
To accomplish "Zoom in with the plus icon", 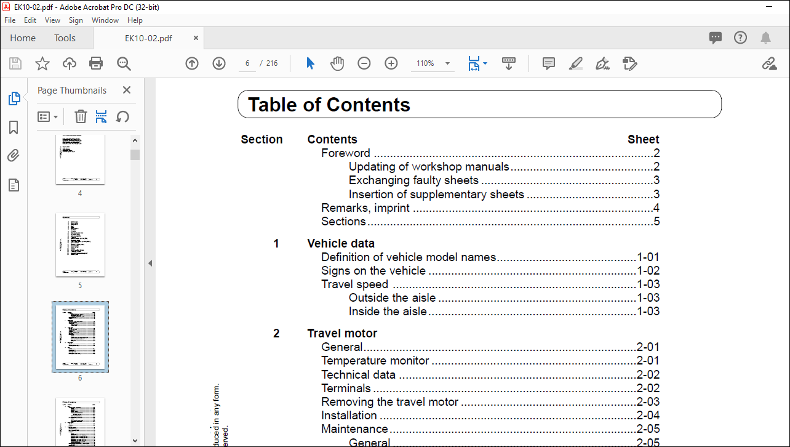I will (x=391, y=63).
